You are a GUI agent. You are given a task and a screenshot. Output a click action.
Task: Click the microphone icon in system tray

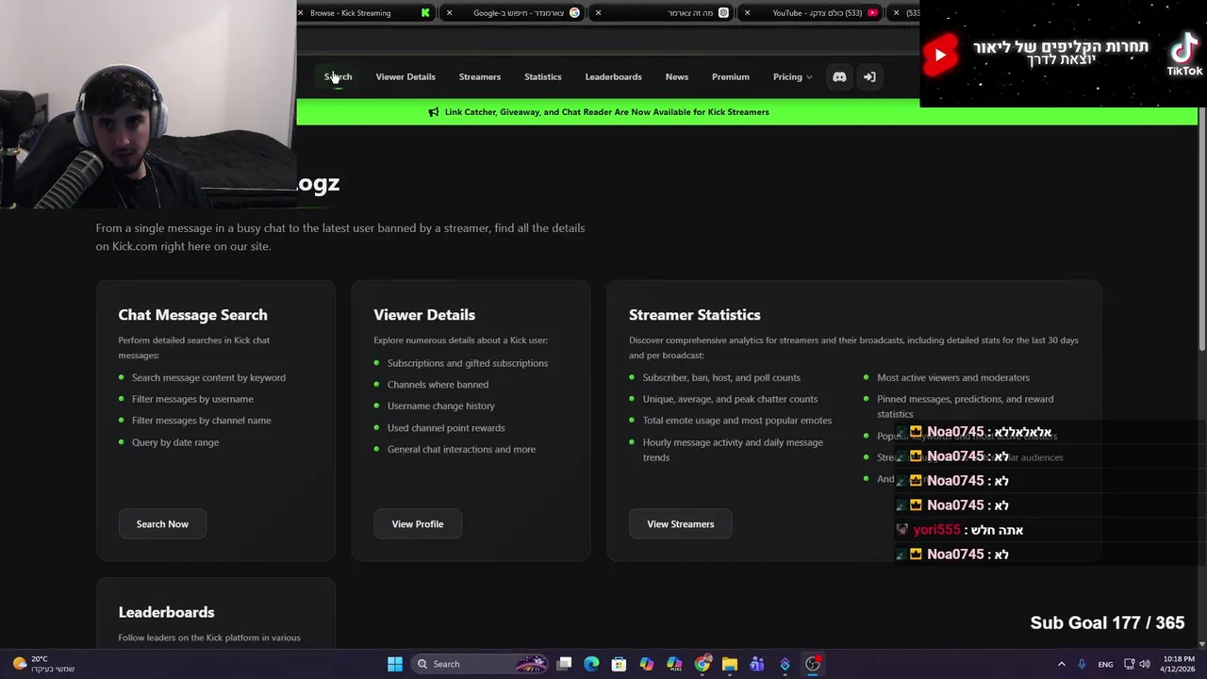click(x=1082, y=664)
